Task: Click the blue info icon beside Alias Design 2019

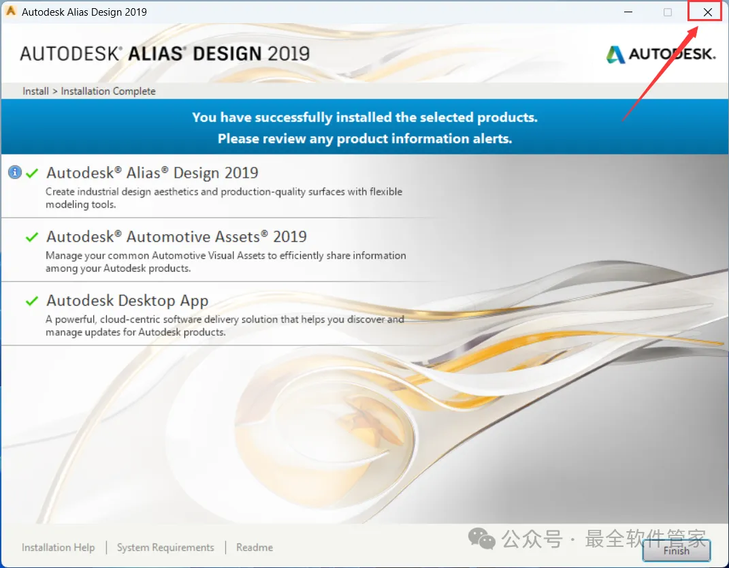Action: click(15, 172)
